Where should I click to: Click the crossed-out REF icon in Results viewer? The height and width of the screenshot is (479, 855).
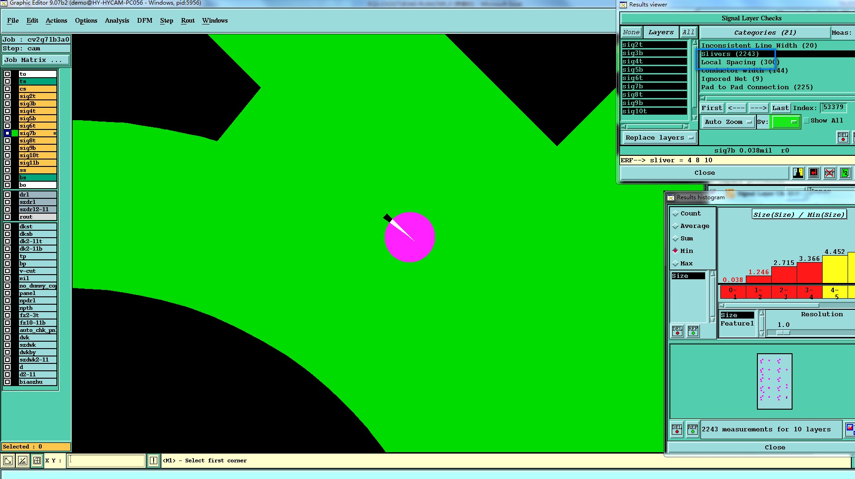830,173
